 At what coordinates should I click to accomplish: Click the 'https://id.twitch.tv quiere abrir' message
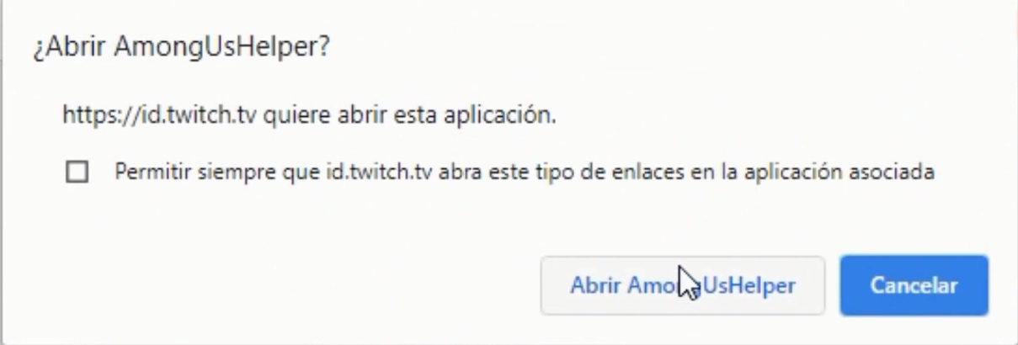pos(309,114)
